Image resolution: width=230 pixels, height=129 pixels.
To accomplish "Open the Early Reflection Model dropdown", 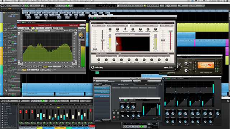I will (133, 34).
